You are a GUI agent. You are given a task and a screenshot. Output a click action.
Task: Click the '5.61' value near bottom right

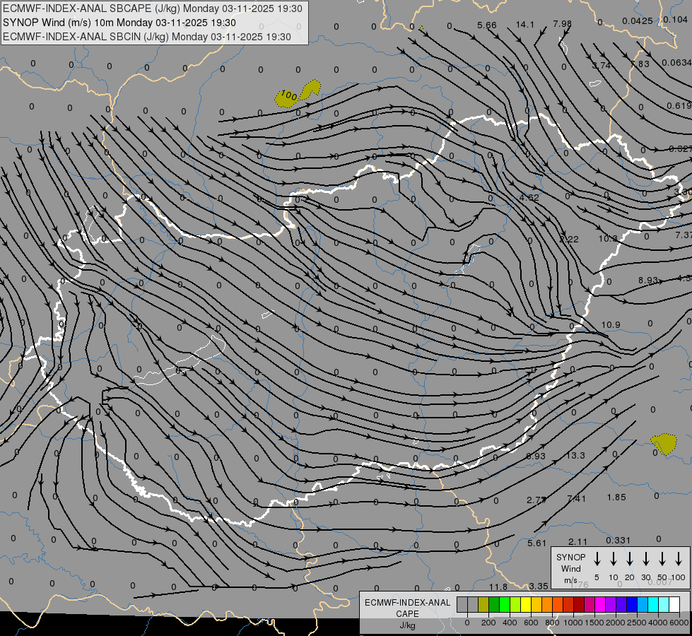click(536, 543)
